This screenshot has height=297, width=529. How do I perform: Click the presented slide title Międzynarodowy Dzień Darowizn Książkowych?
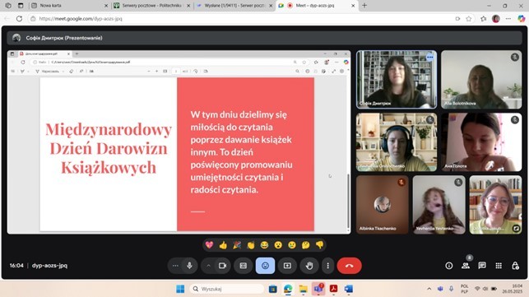coord(109,148)
